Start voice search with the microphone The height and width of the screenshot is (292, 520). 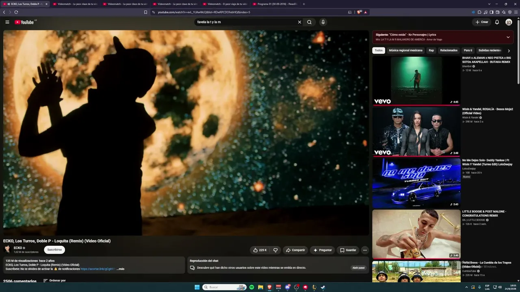click(323, 22)
